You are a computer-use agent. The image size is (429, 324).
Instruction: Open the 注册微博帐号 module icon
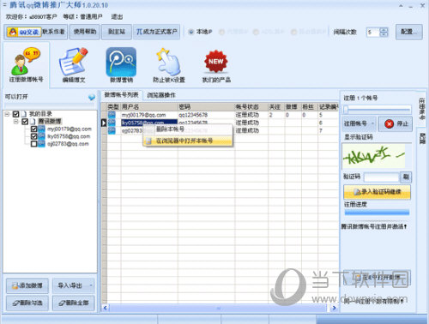[26, 64]
